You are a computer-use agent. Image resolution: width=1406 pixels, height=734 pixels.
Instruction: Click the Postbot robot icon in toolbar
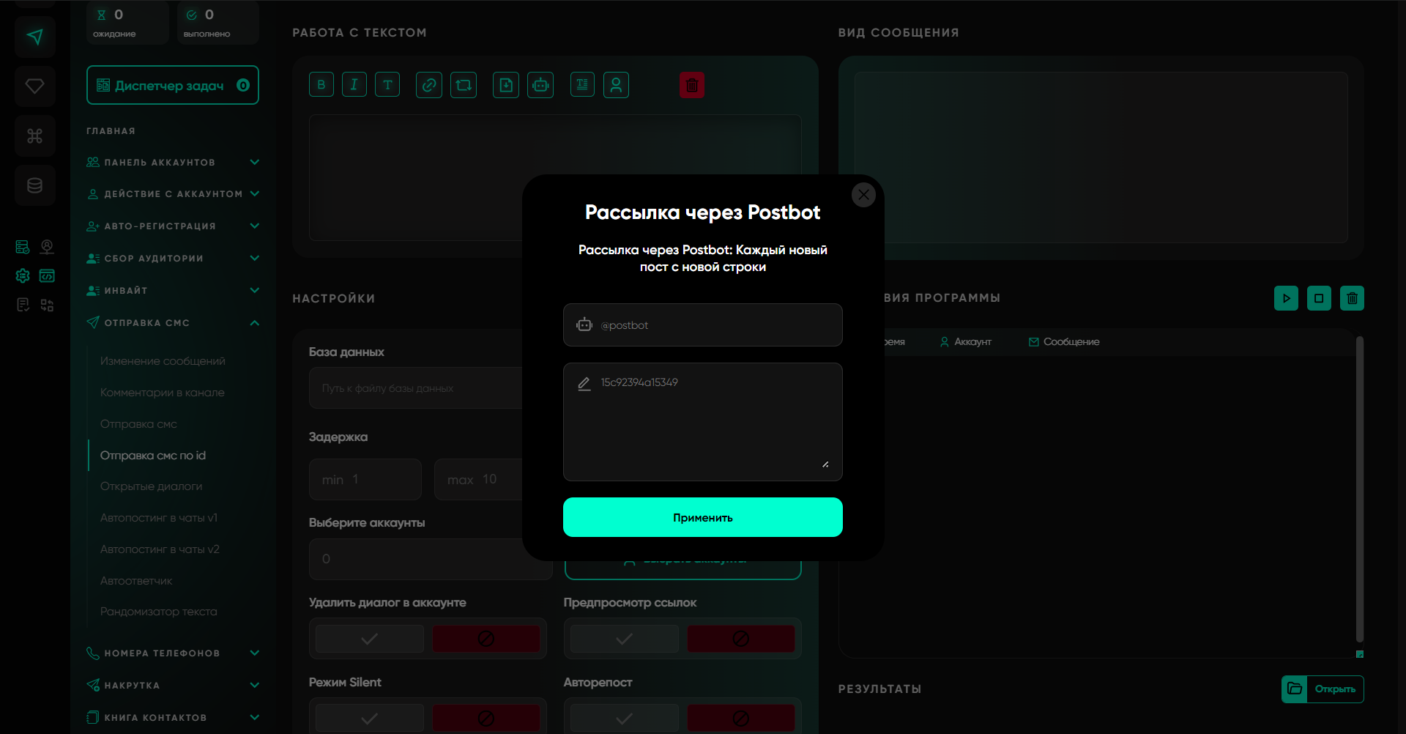[x=540, y=85]
